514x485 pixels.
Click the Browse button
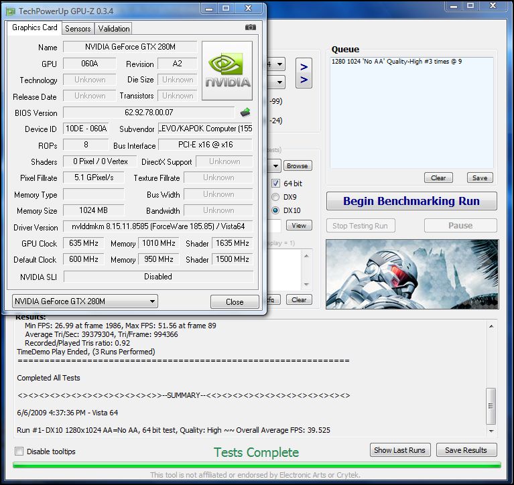(298, 166)
